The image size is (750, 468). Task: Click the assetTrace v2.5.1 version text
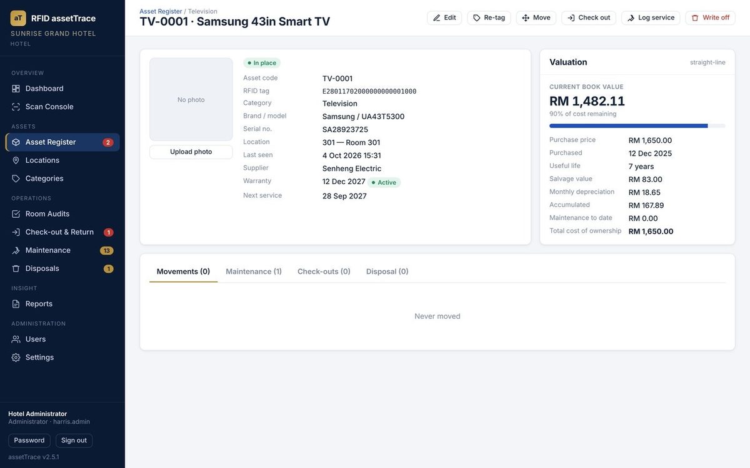tap(34, 457)
